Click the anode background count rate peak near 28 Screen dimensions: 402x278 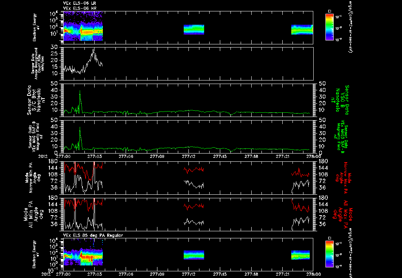pyautogui.click(x=93, y=50)
